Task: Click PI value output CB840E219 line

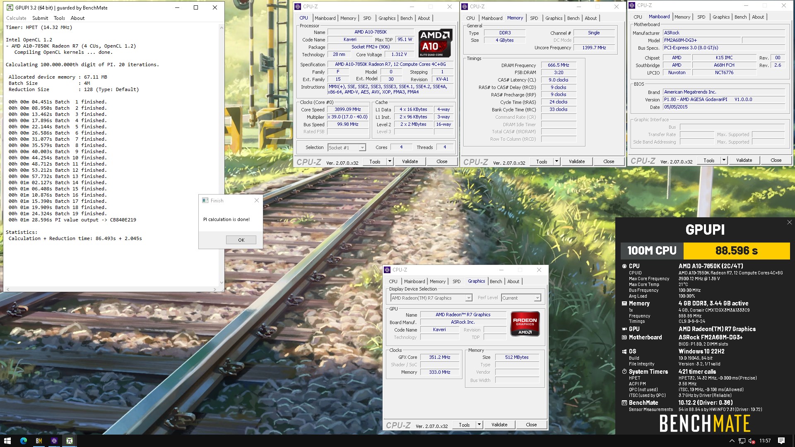Action: [72, 220]
